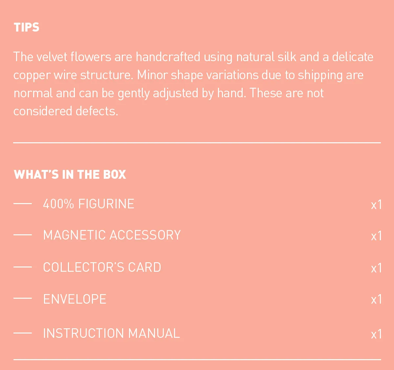Click the x1 quantity for MAGNETIC ACCESSORY
Viewport: 394px width, 370px height.
[376, 236]
